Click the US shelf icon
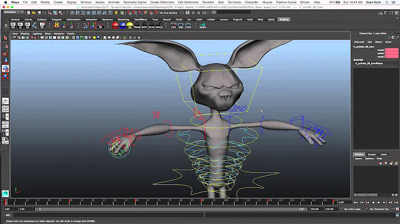Image resolution: width=400 pixels, height=224 pixels. point(28,26)
